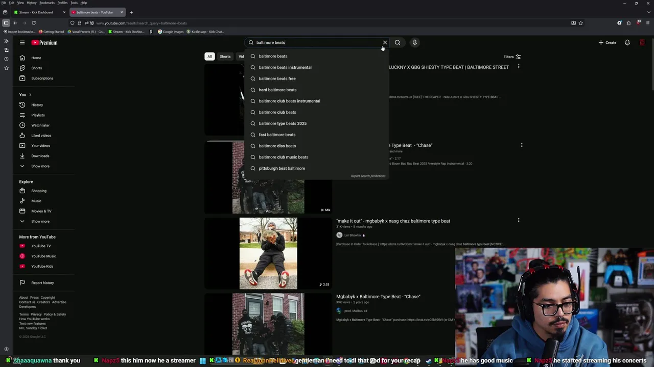Reload the page
654x367 pixels.
coord(34,23)
